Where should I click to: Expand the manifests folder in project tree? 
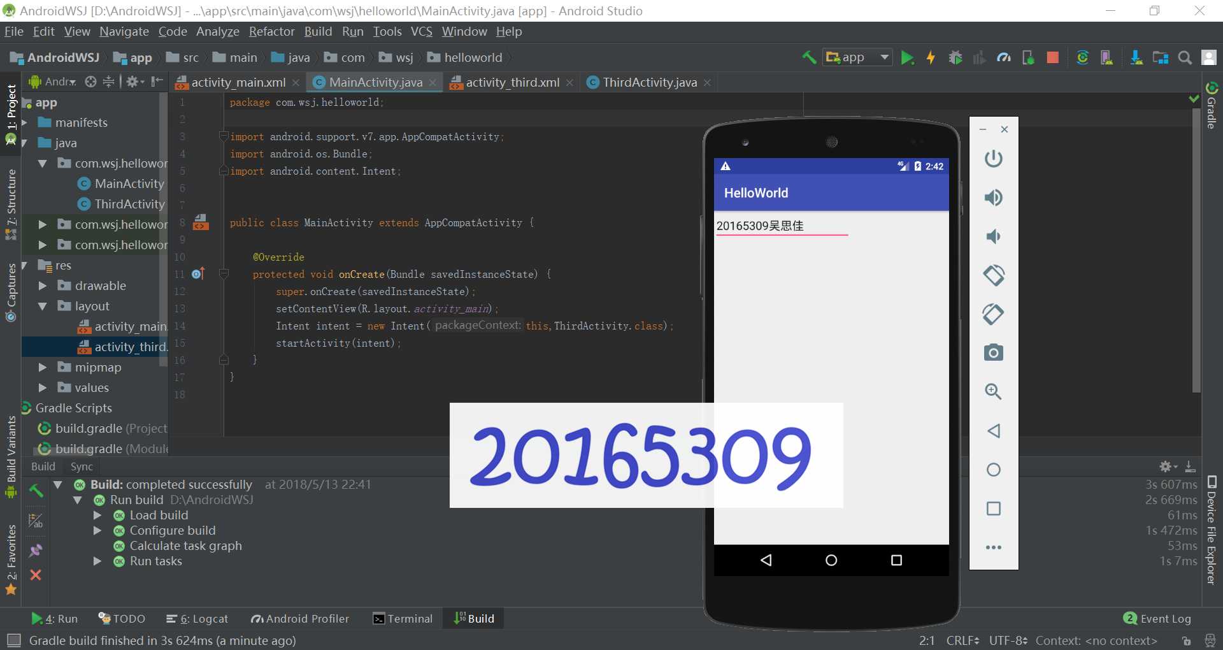pyautogui.click(x=25, y=122)
